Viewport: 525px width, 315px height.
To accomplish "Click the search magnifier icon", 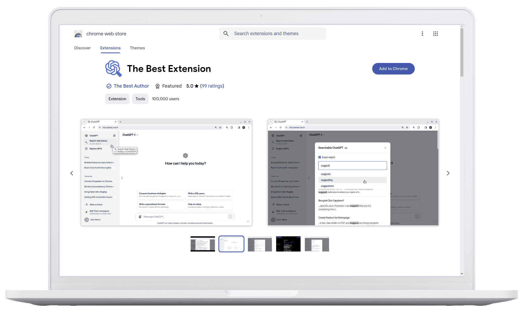I will click(226, 34).
